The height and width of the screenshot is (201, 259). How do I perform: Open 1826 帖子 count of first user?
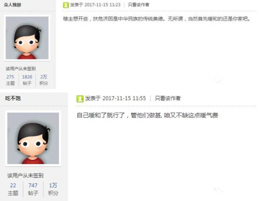[27, 80]
